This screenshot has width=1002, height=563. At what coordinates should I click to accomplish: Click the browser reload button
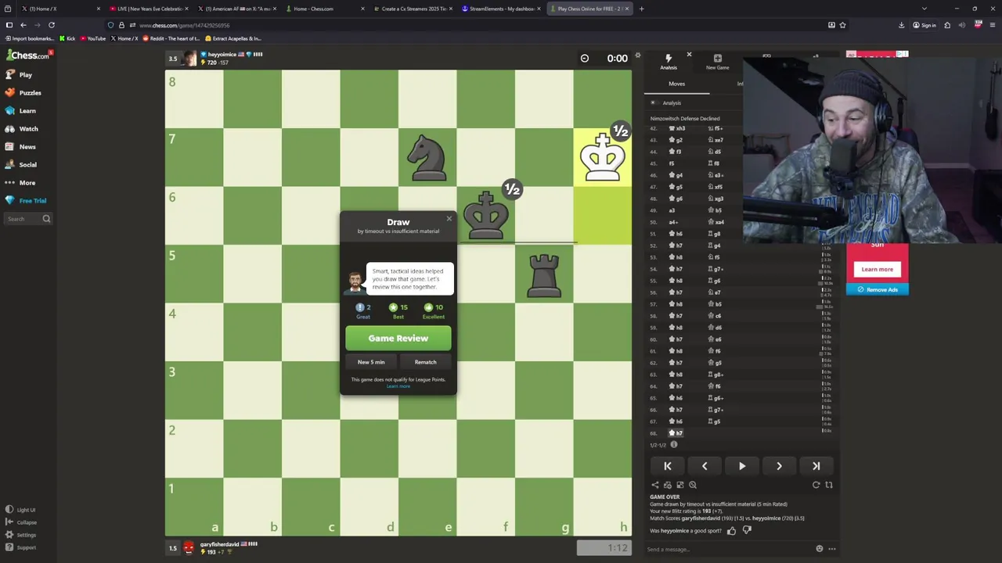pyautogui.click(x=52, y=25)
